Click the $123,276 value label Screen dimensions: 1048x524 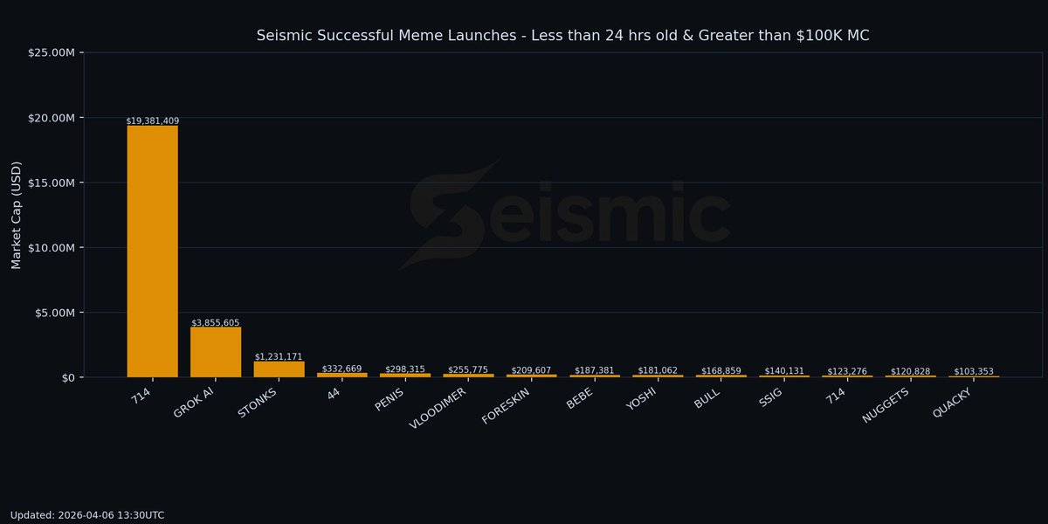pyautogui.click(x=847, y=371)
